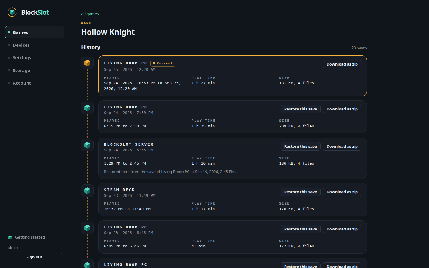429x268 pixels.
Task: Click the Steam Deck device name
Action: point(119,190)
